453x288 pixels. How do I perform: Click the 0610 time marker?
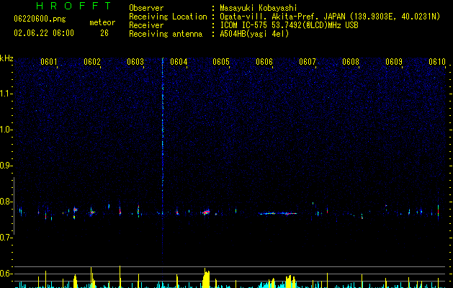(x=437, y=62)
